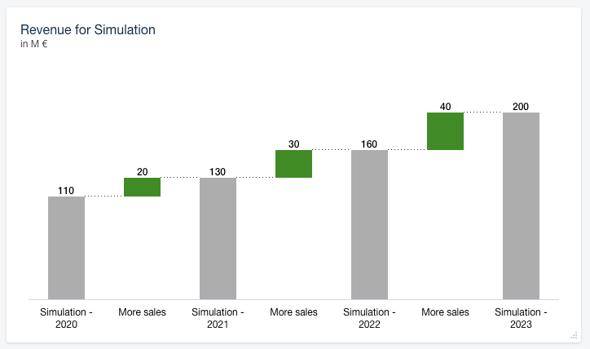The width and height of the screenshot is (590, 349).
Task: Click the "Simulation - 2023" axis label
Action: click(521, 318)
